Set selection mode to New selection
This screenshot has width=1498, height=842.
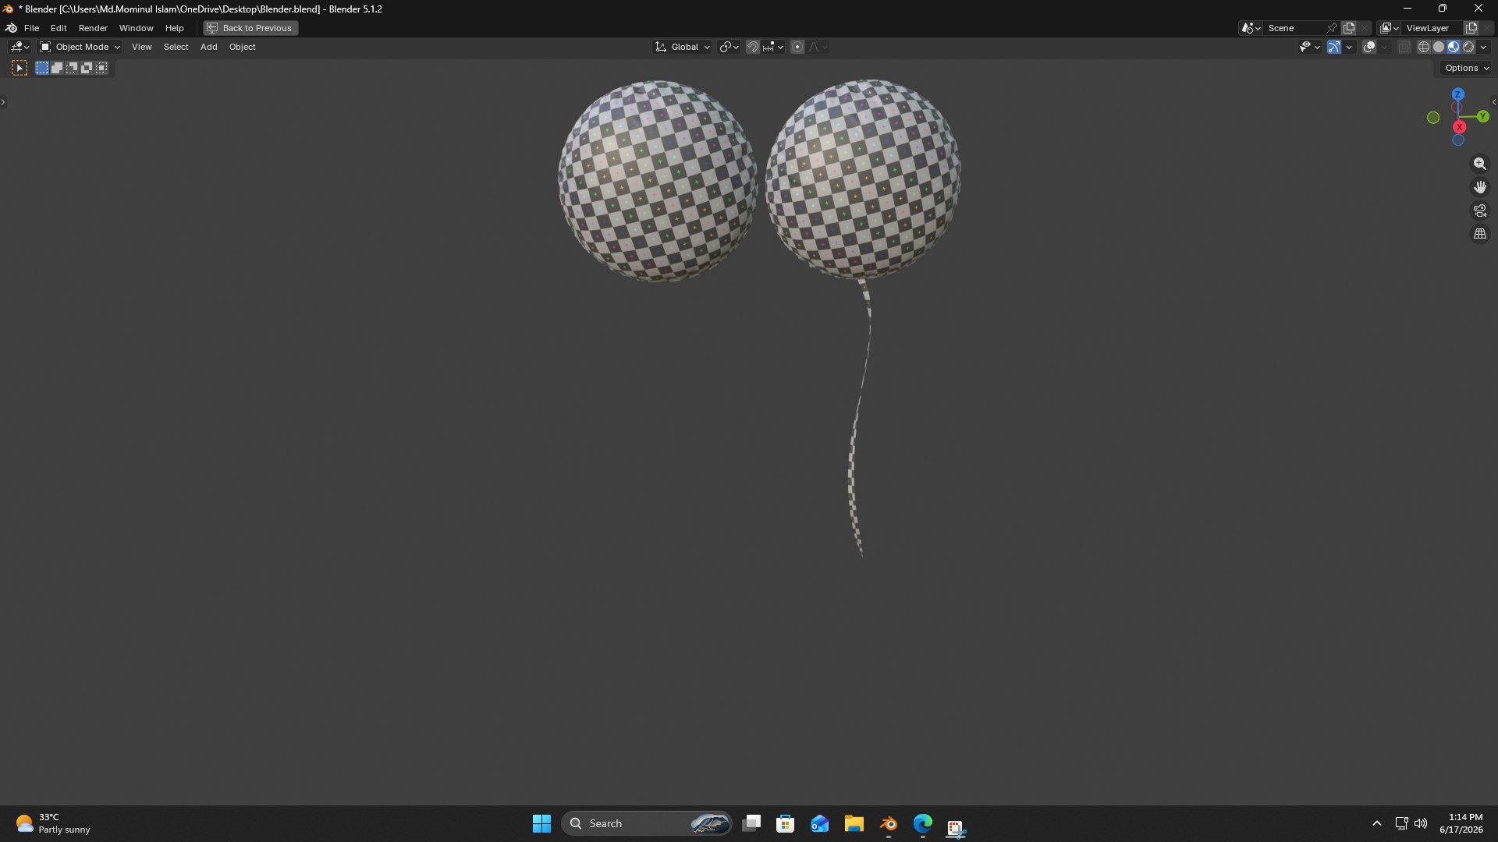coord(42,69)
